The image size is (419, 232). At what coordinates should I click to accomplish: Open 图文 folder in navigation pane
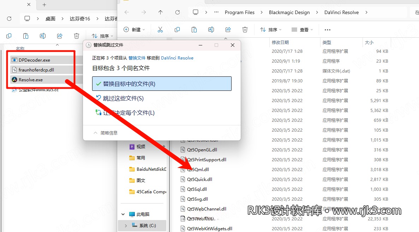coord(141,180)
